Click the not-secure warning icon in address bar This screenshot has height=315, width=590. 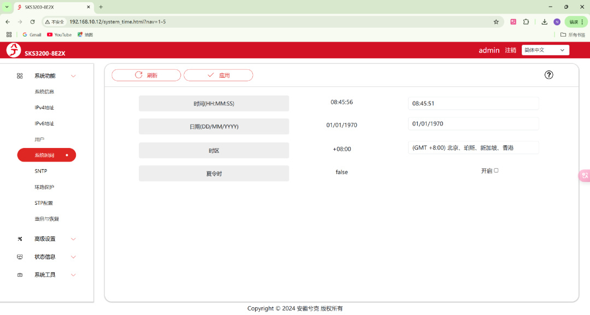48,22
